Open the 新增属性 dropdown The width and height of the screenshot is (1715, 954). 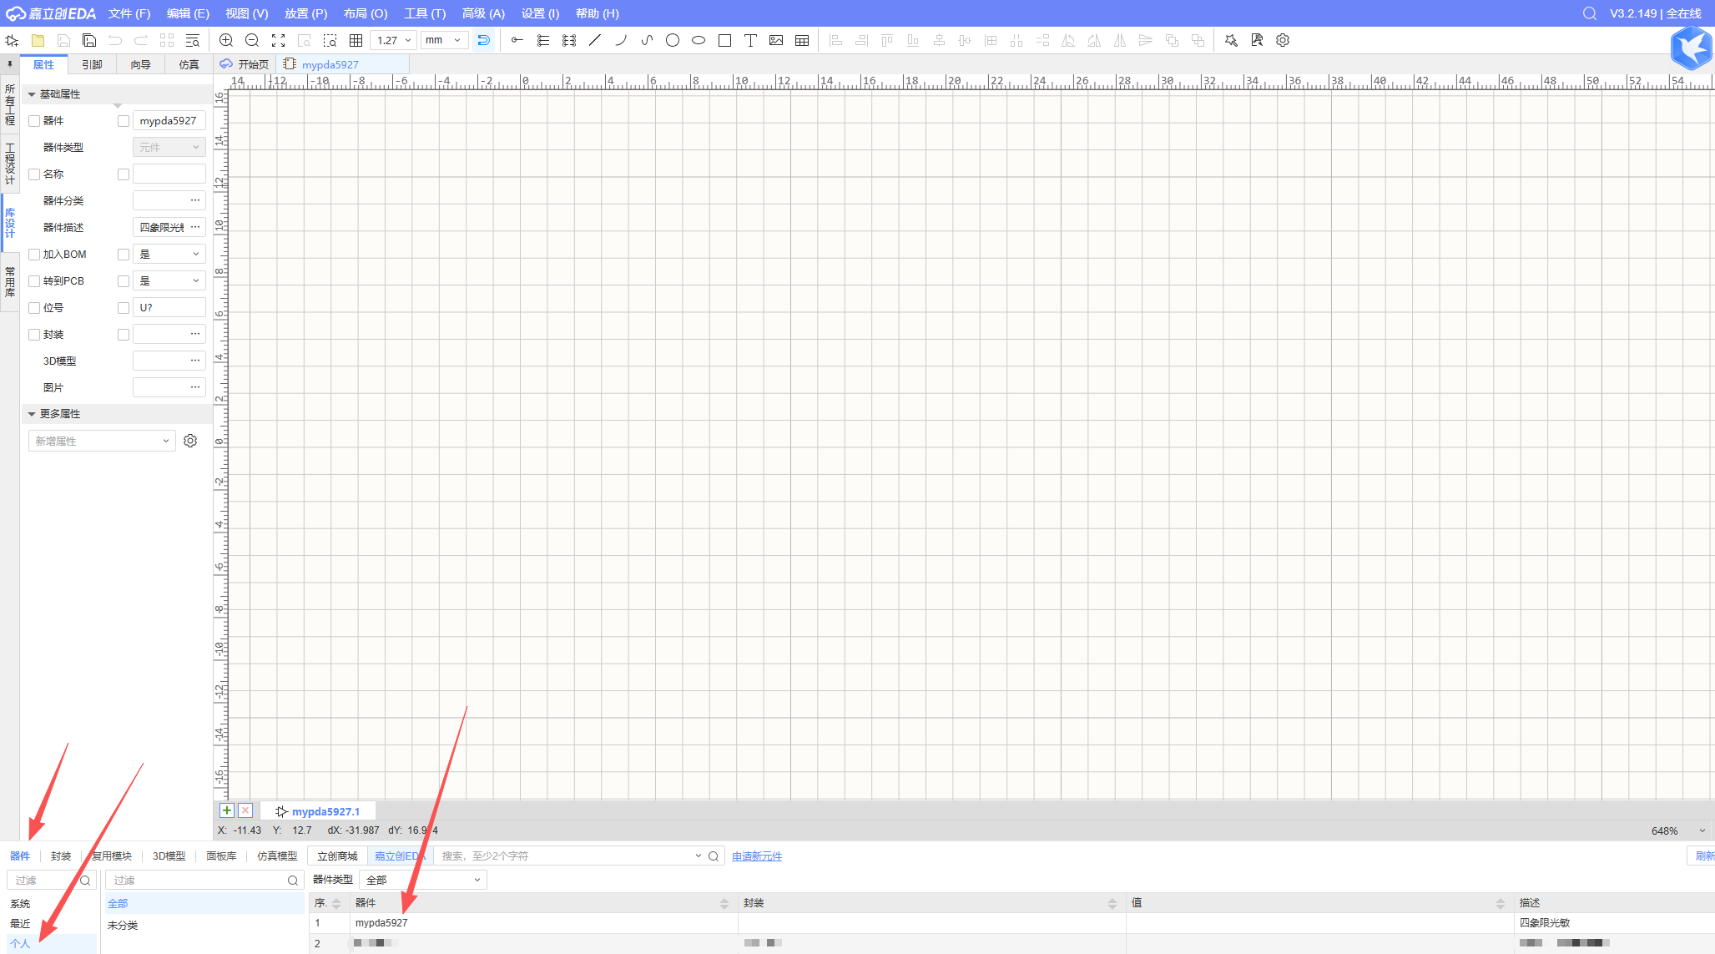[102, 441]
